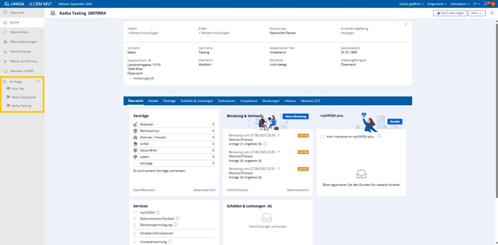
Task: Click the info icon next to Elektronisches Postfach
Action: pyautogui.click(x=178, y=218)
